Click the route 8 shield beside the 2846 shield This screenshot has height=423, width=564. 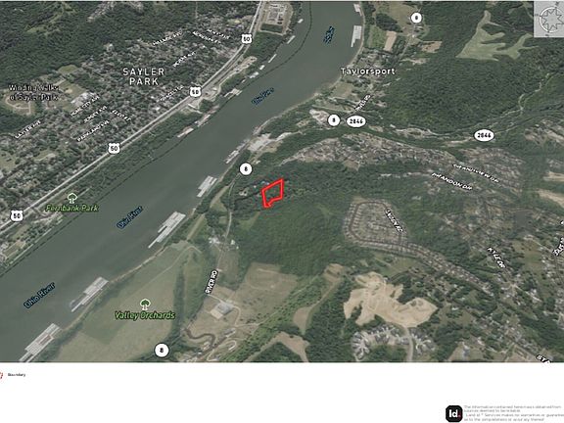point(334,120)
